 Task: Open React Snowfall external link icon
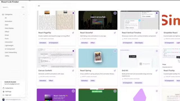coord(115,33)
